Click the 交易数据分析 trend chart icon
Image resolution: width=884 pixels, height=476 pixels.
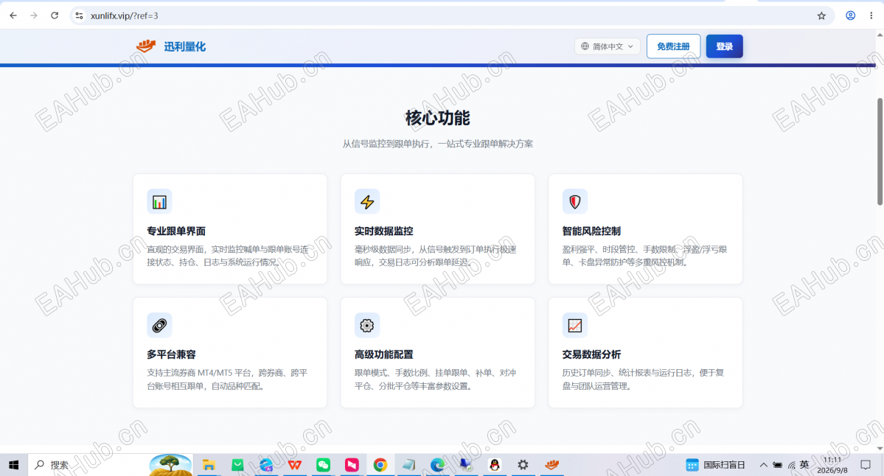[x=574, y=325]
